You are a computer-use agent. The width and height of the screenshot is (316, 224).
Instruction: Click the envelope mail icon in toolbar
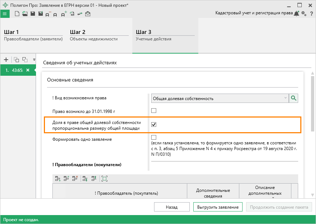(x=88, y=14)
